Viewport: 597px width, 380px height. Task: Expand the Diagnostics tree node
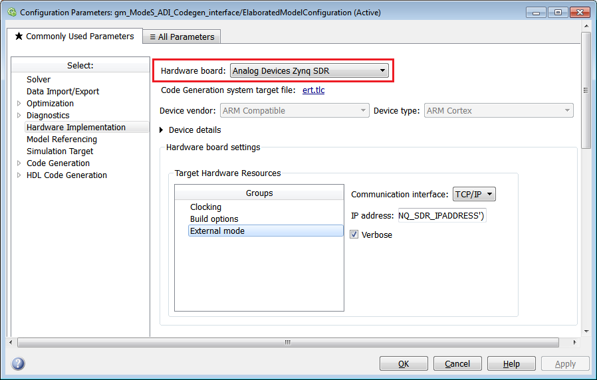coord(19,115)
